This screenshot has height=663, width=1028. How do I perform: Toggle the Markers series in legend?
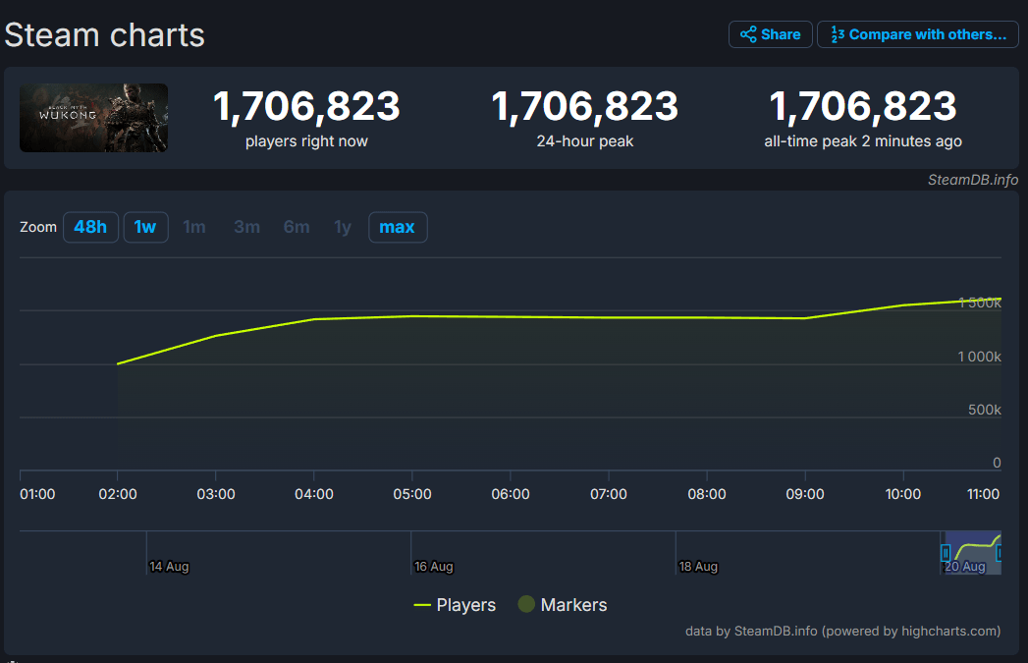(x=563, y=605)
